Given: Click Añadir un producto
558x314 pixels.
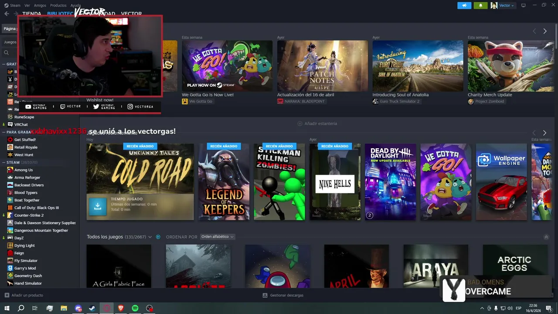Looking at the screenshot, I should pos(24,295).
